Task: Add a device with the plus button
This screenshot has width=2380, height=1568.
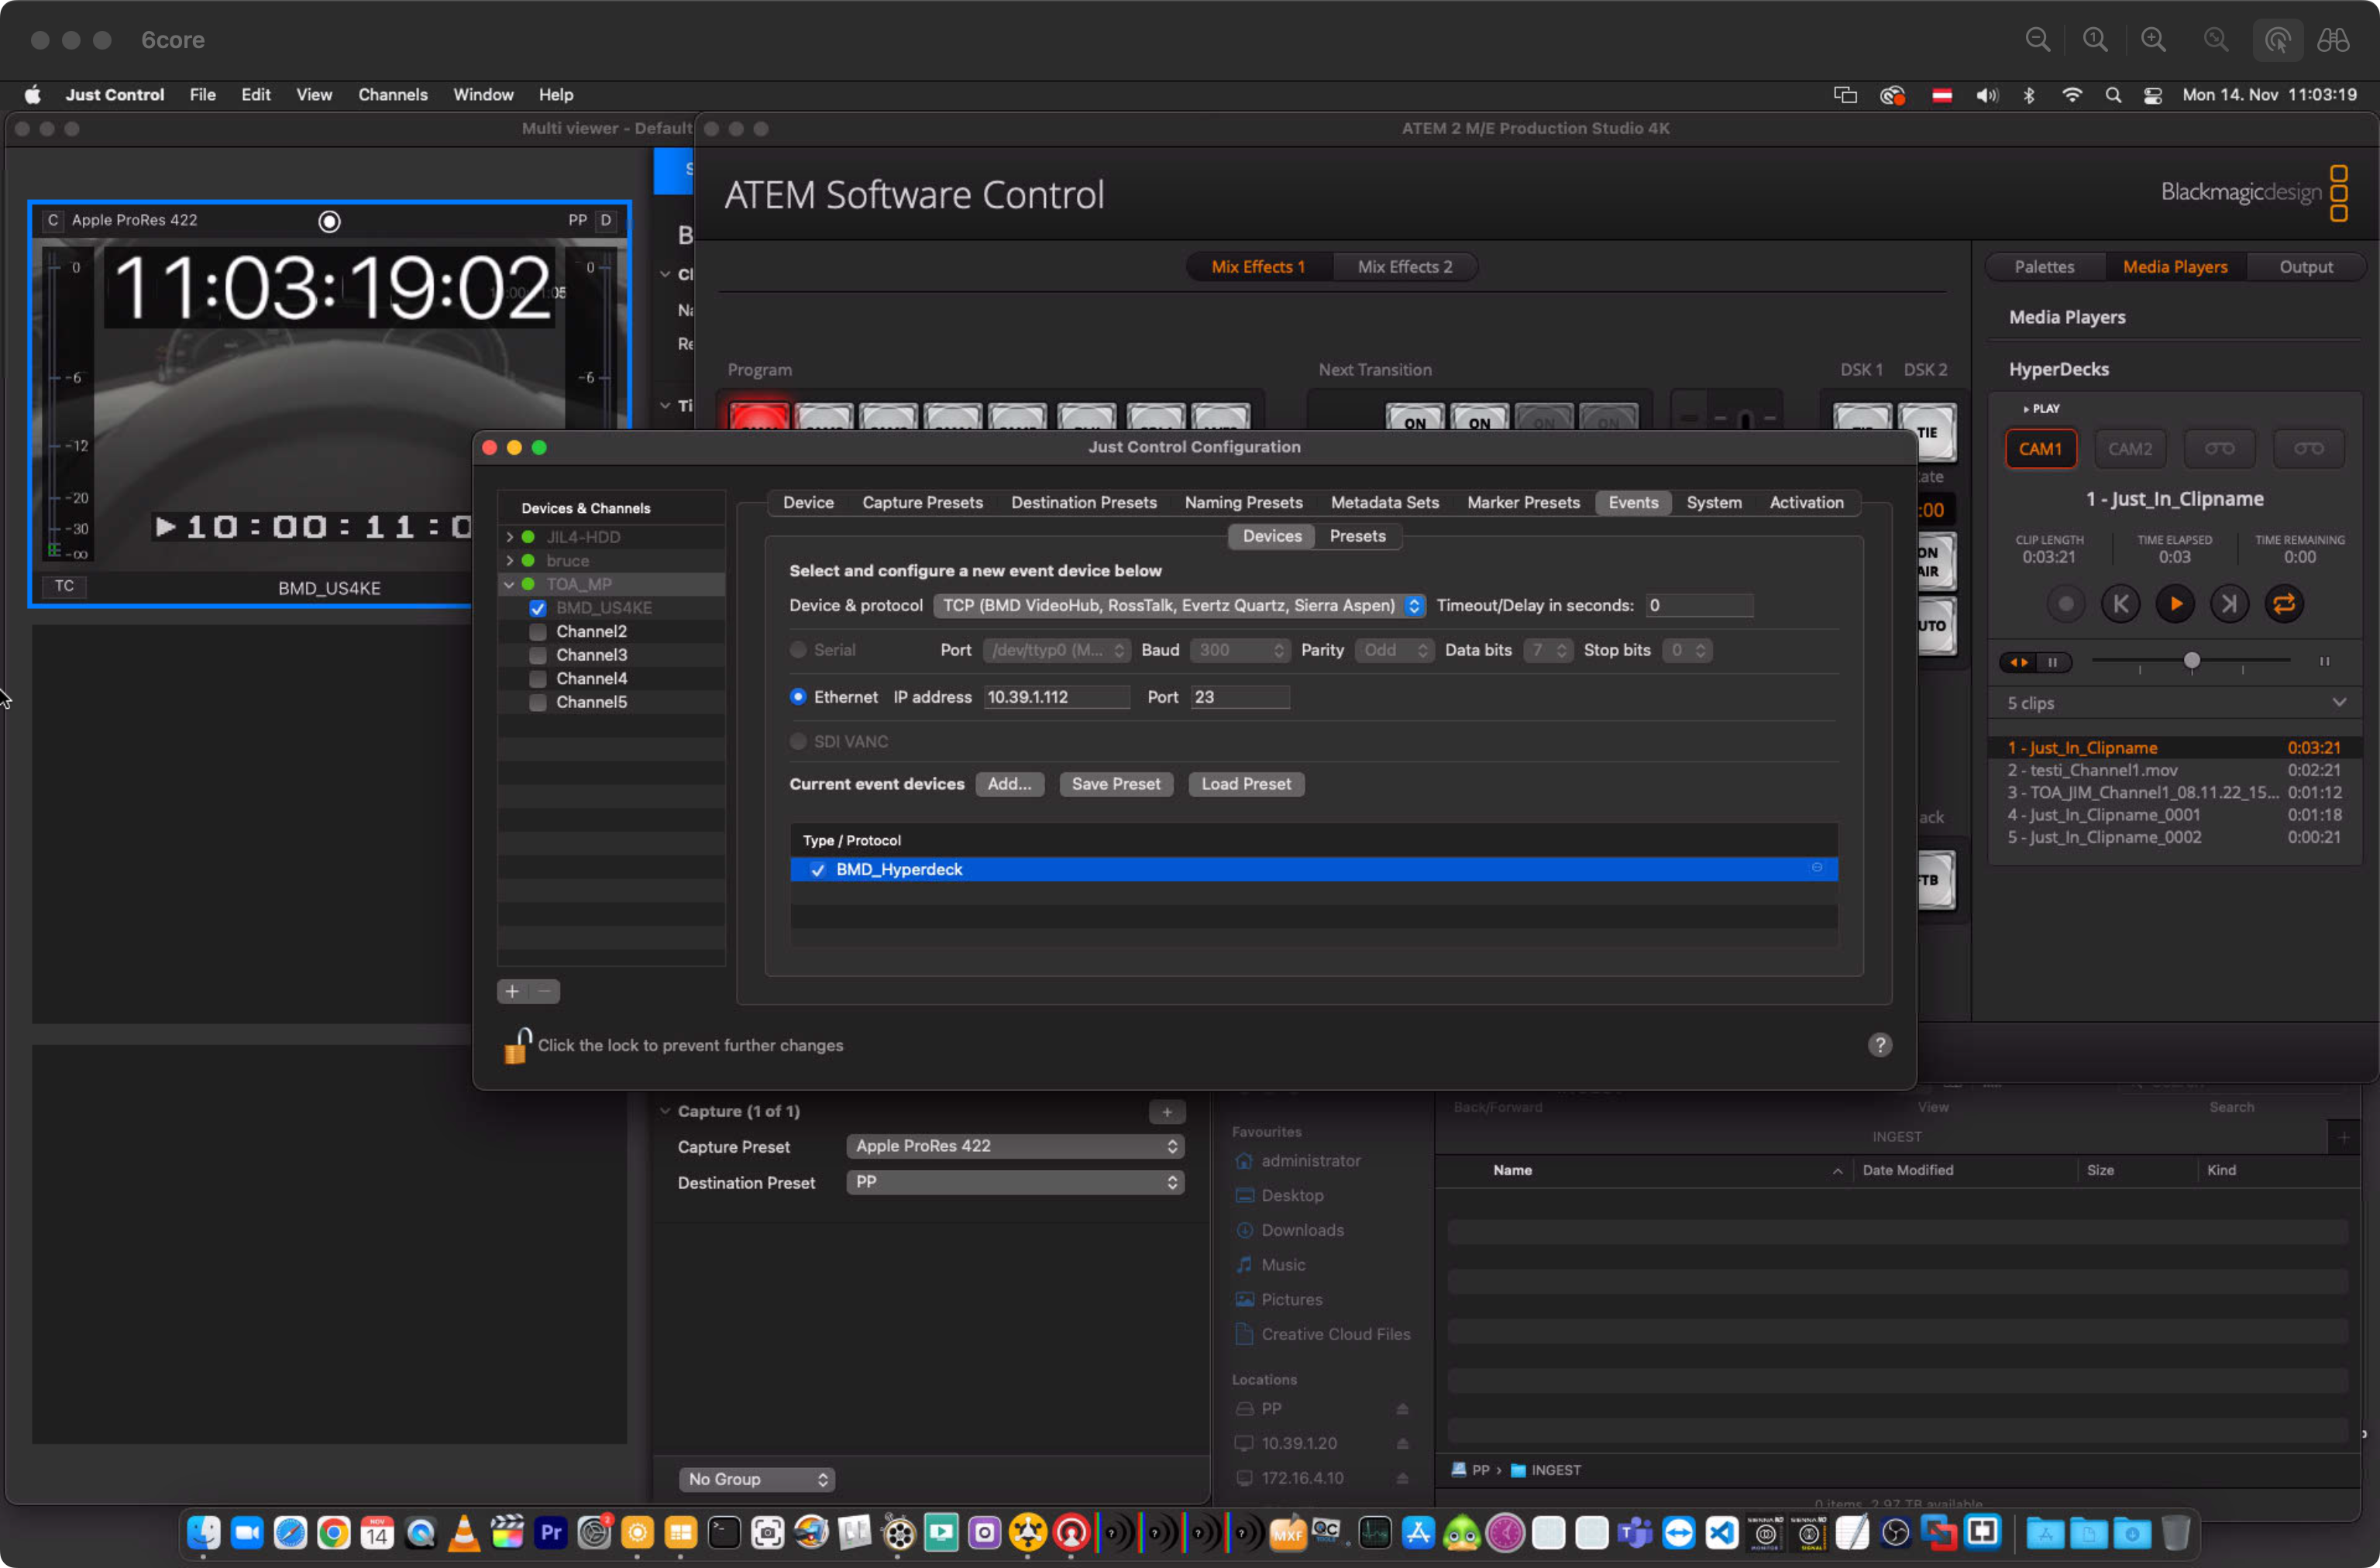Action: pyautogui.click(x=512, y=991)
